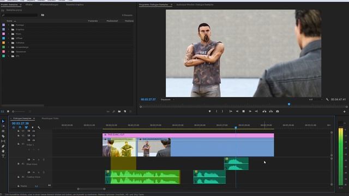Switch to the second timeline sequence tab
This screenshot has height=196, width=349.
point(50,119)
